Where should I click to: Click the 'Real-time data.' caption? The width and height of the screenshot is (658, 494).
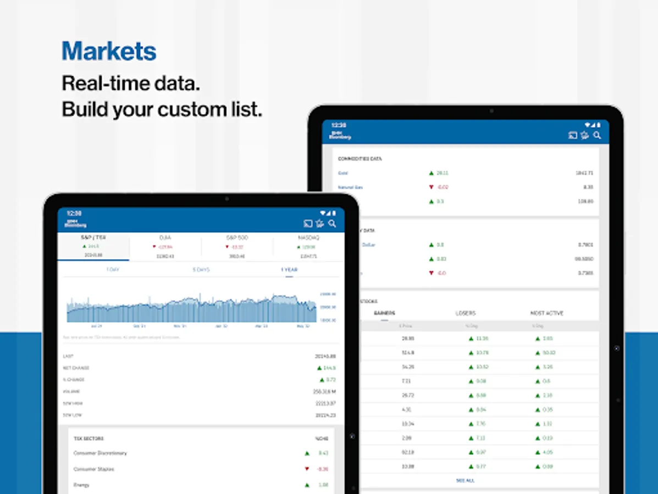131,83
